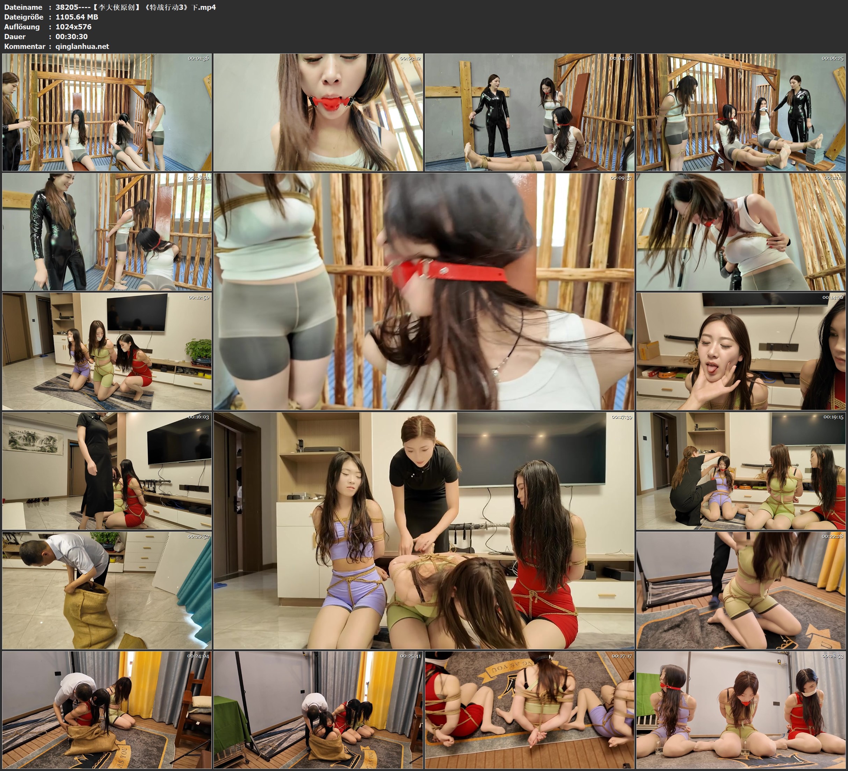Click the frame timestamped 00:06:25

pyautogui.click(x=741, y=112)
